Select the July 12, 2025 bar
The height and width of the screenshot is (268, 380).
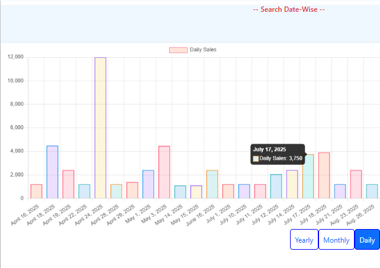point(276,186)
